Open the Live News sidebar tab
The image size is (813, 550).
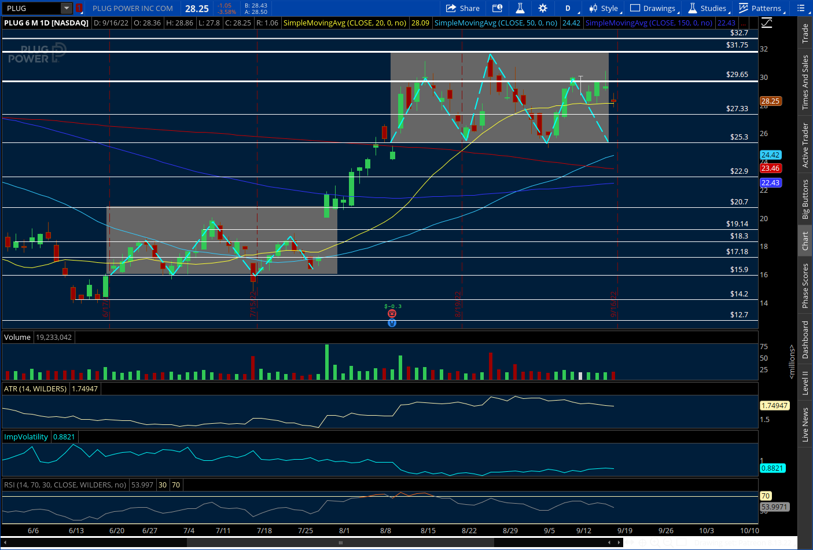pyautogui.click(x=805, y=424)
